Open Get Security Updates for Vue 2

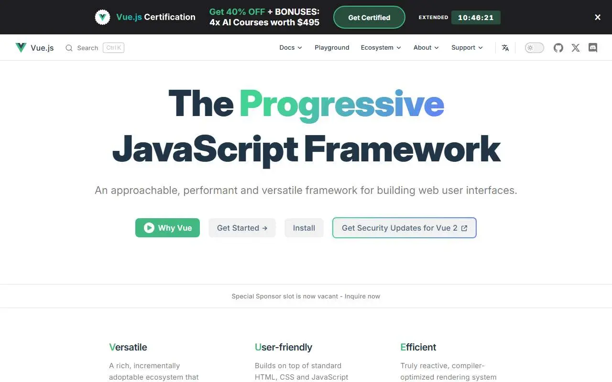pos(404,228)
